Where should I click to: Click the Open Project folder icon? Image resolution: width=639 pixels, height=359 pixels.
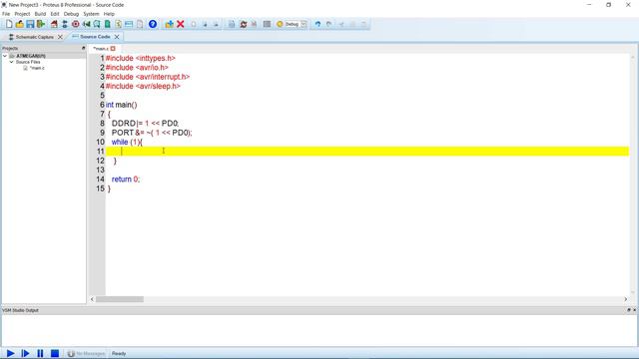20,24
